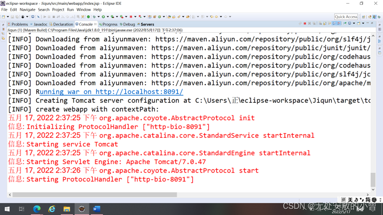
Task: Expand the Search toolbar dropdown arrow
Action: pyautogui.click(x=183, y=17)
